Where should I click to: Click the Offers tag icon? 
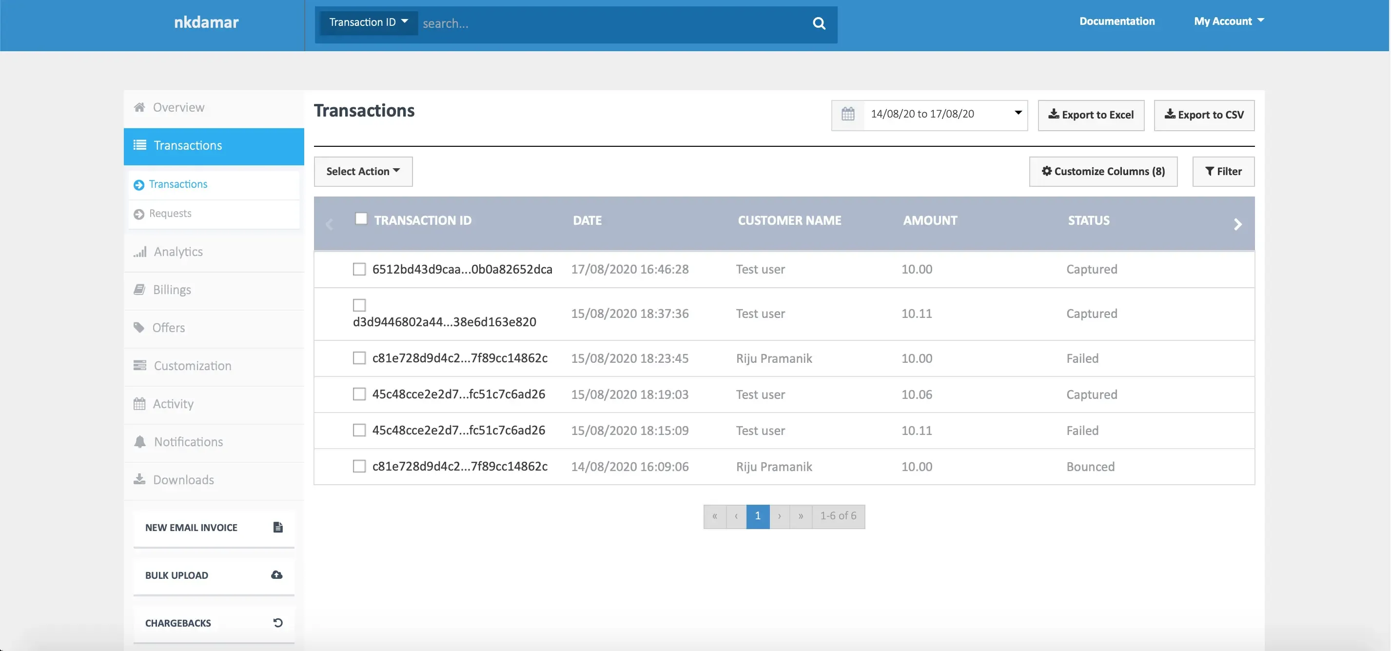139,327
